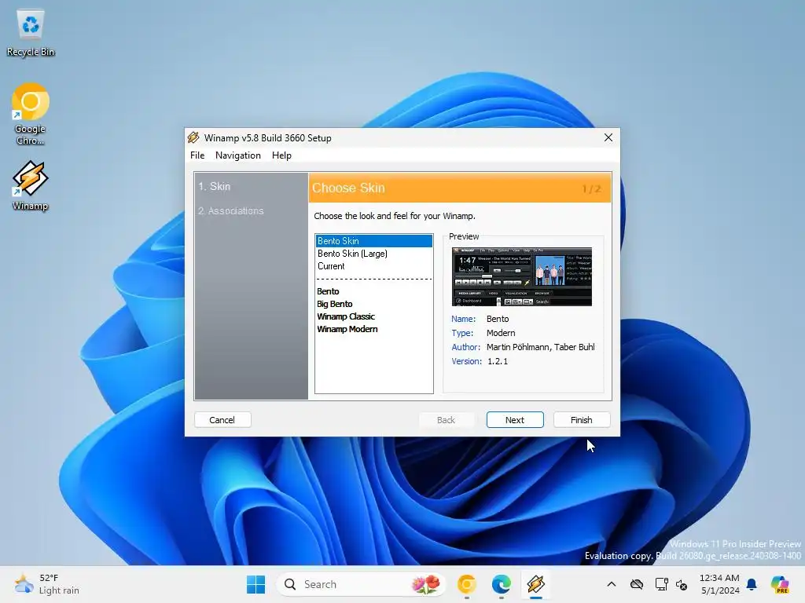Go to step 2. Associations in sidebar
The height and width of the screenshot is (603, 805).
[230, 210]
